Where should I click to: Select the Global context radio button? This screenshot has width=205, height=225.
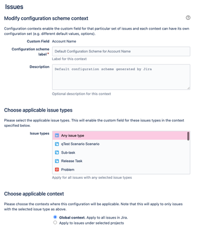55,217
